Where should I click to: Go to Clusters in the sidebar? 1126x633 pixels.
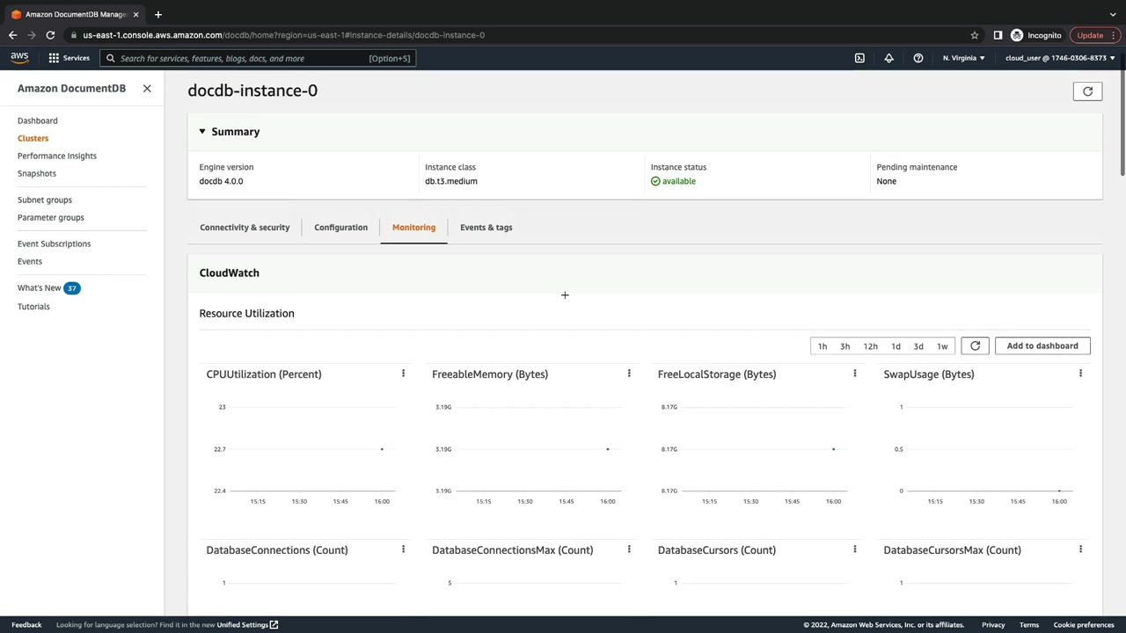(x=33, y=138)
